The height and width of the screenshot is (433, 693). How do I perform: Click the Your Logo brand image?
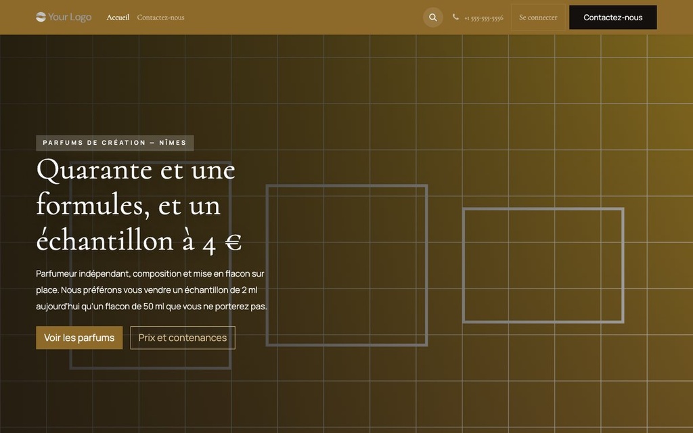[x=64, y=17]
